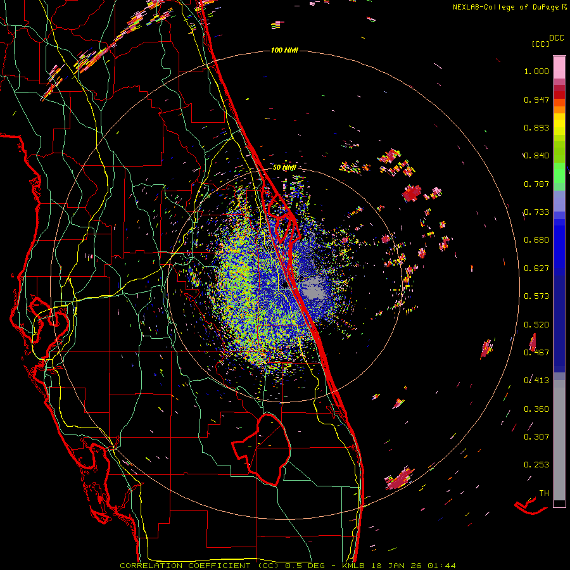Click the 0.680 legend value
Image resolution: width=570 pixels, height=570 pixels.
click(536, 240)
